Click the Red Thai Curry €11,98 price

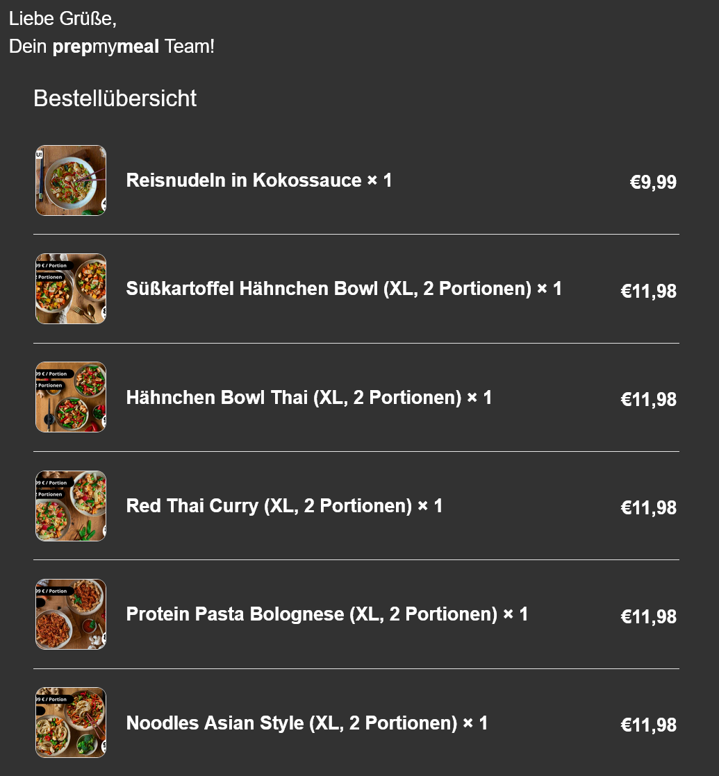tap(649, 508)
